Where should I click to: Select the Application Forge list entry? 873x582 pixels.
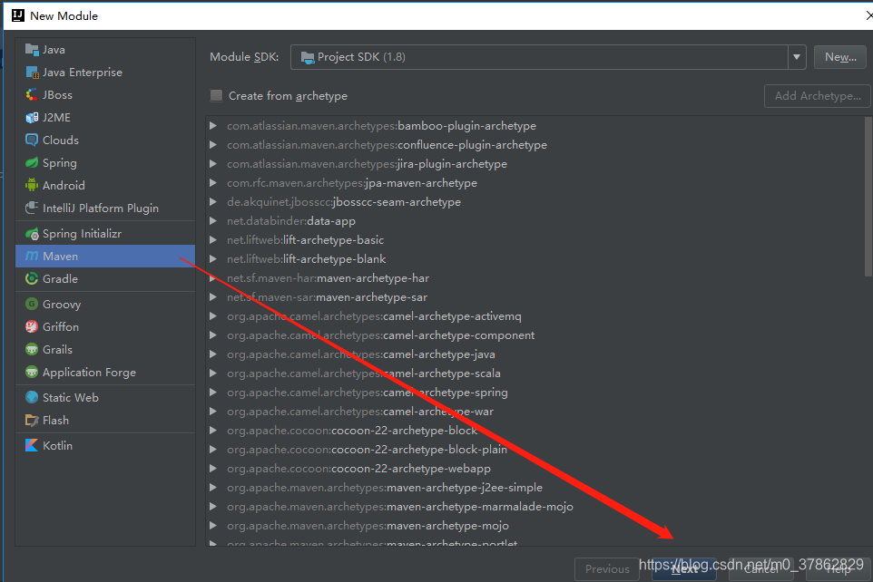(105, 373)
